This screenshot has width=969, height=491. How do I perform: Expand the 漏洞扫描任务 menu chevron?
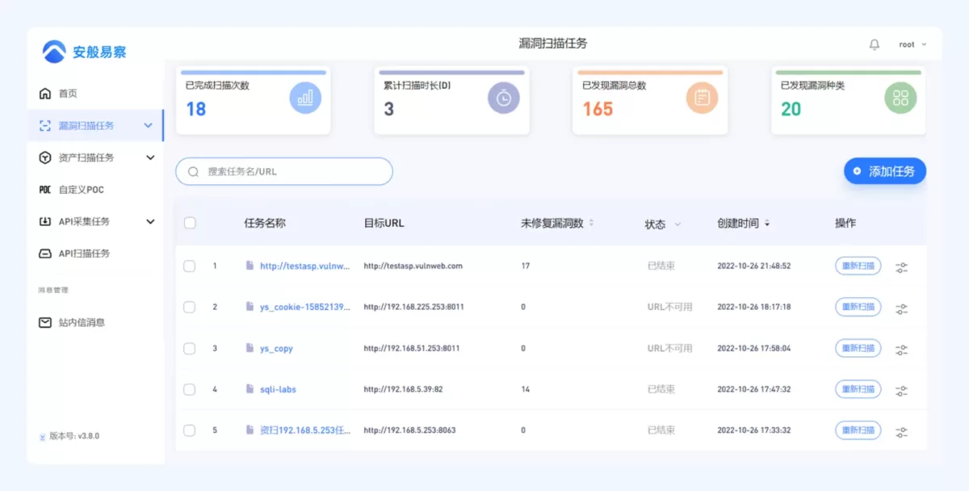coord(148,126)
